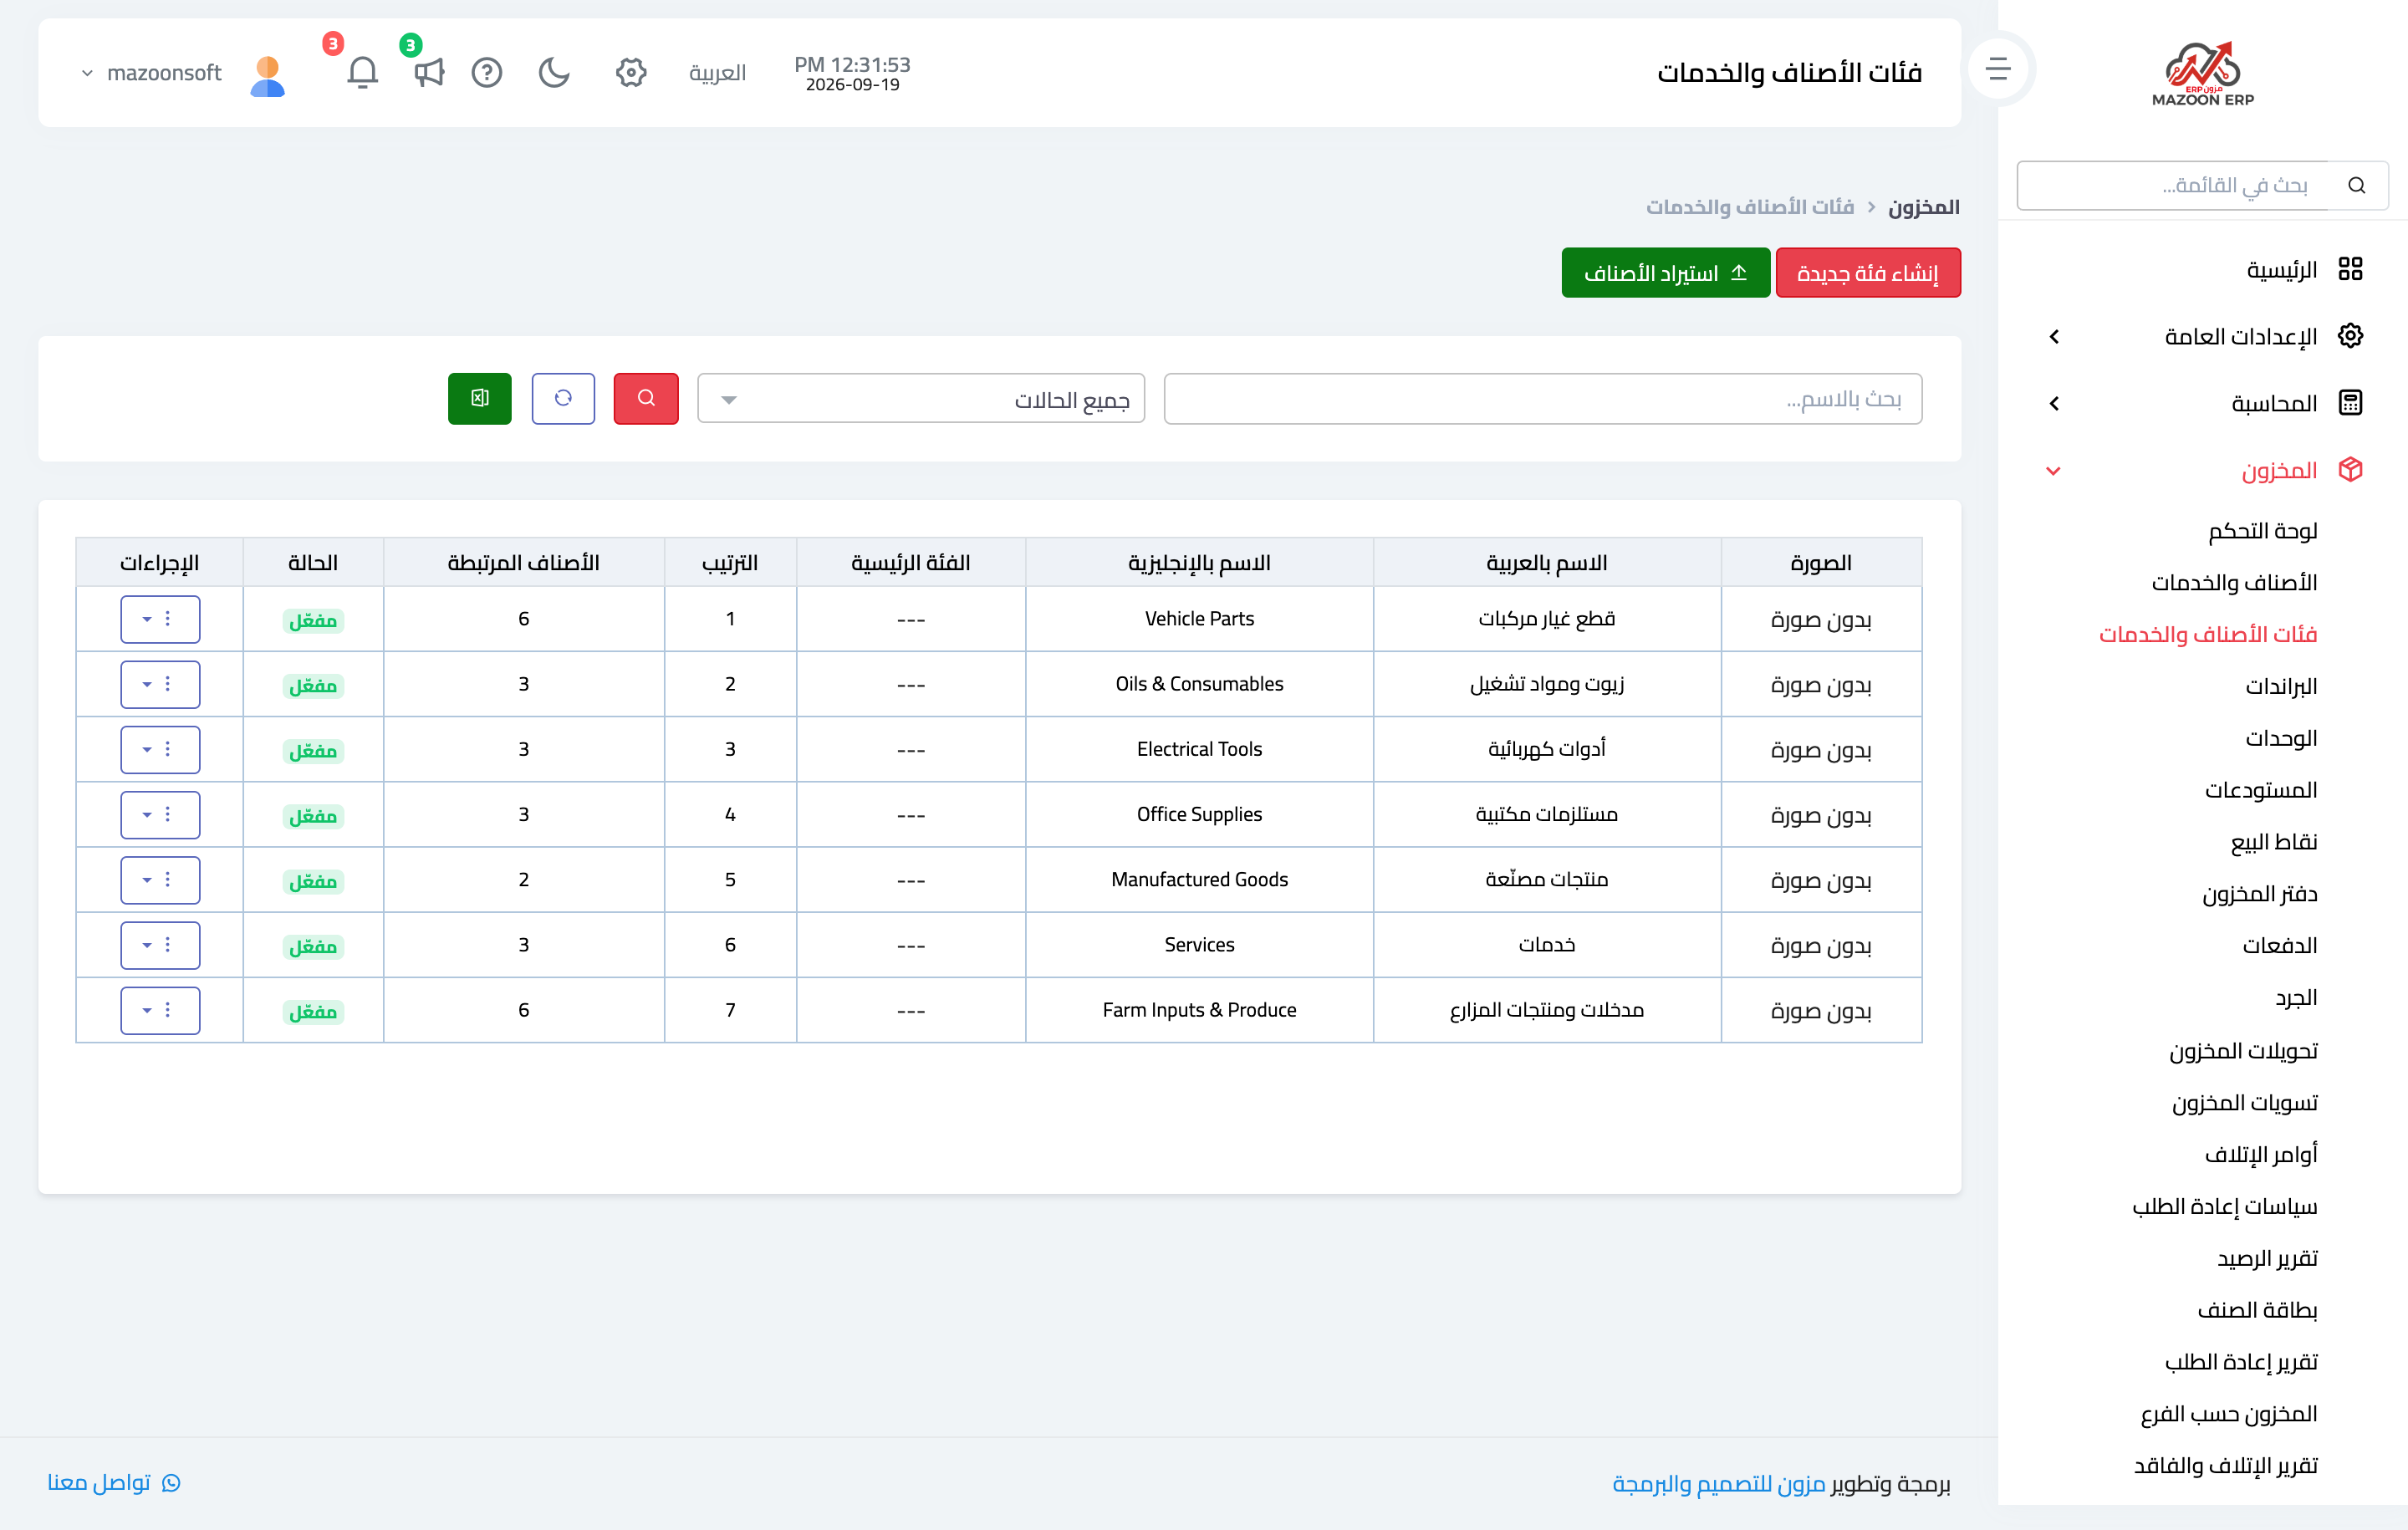Open نقاط البيع in the sidebar

point(2274,842)
